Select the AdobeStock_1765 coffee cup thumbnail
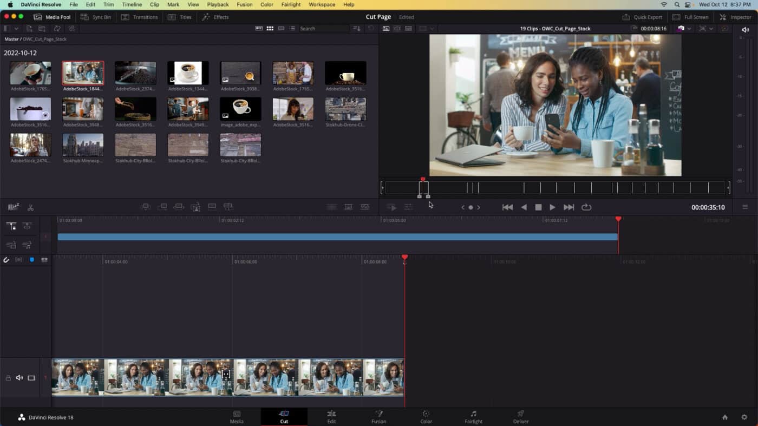Image resolution: width=758 pixels, height=426 pixels. [x=30, y=73]
